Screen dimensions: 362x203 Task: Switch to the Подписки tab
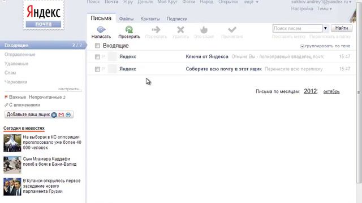pos(177,19)
